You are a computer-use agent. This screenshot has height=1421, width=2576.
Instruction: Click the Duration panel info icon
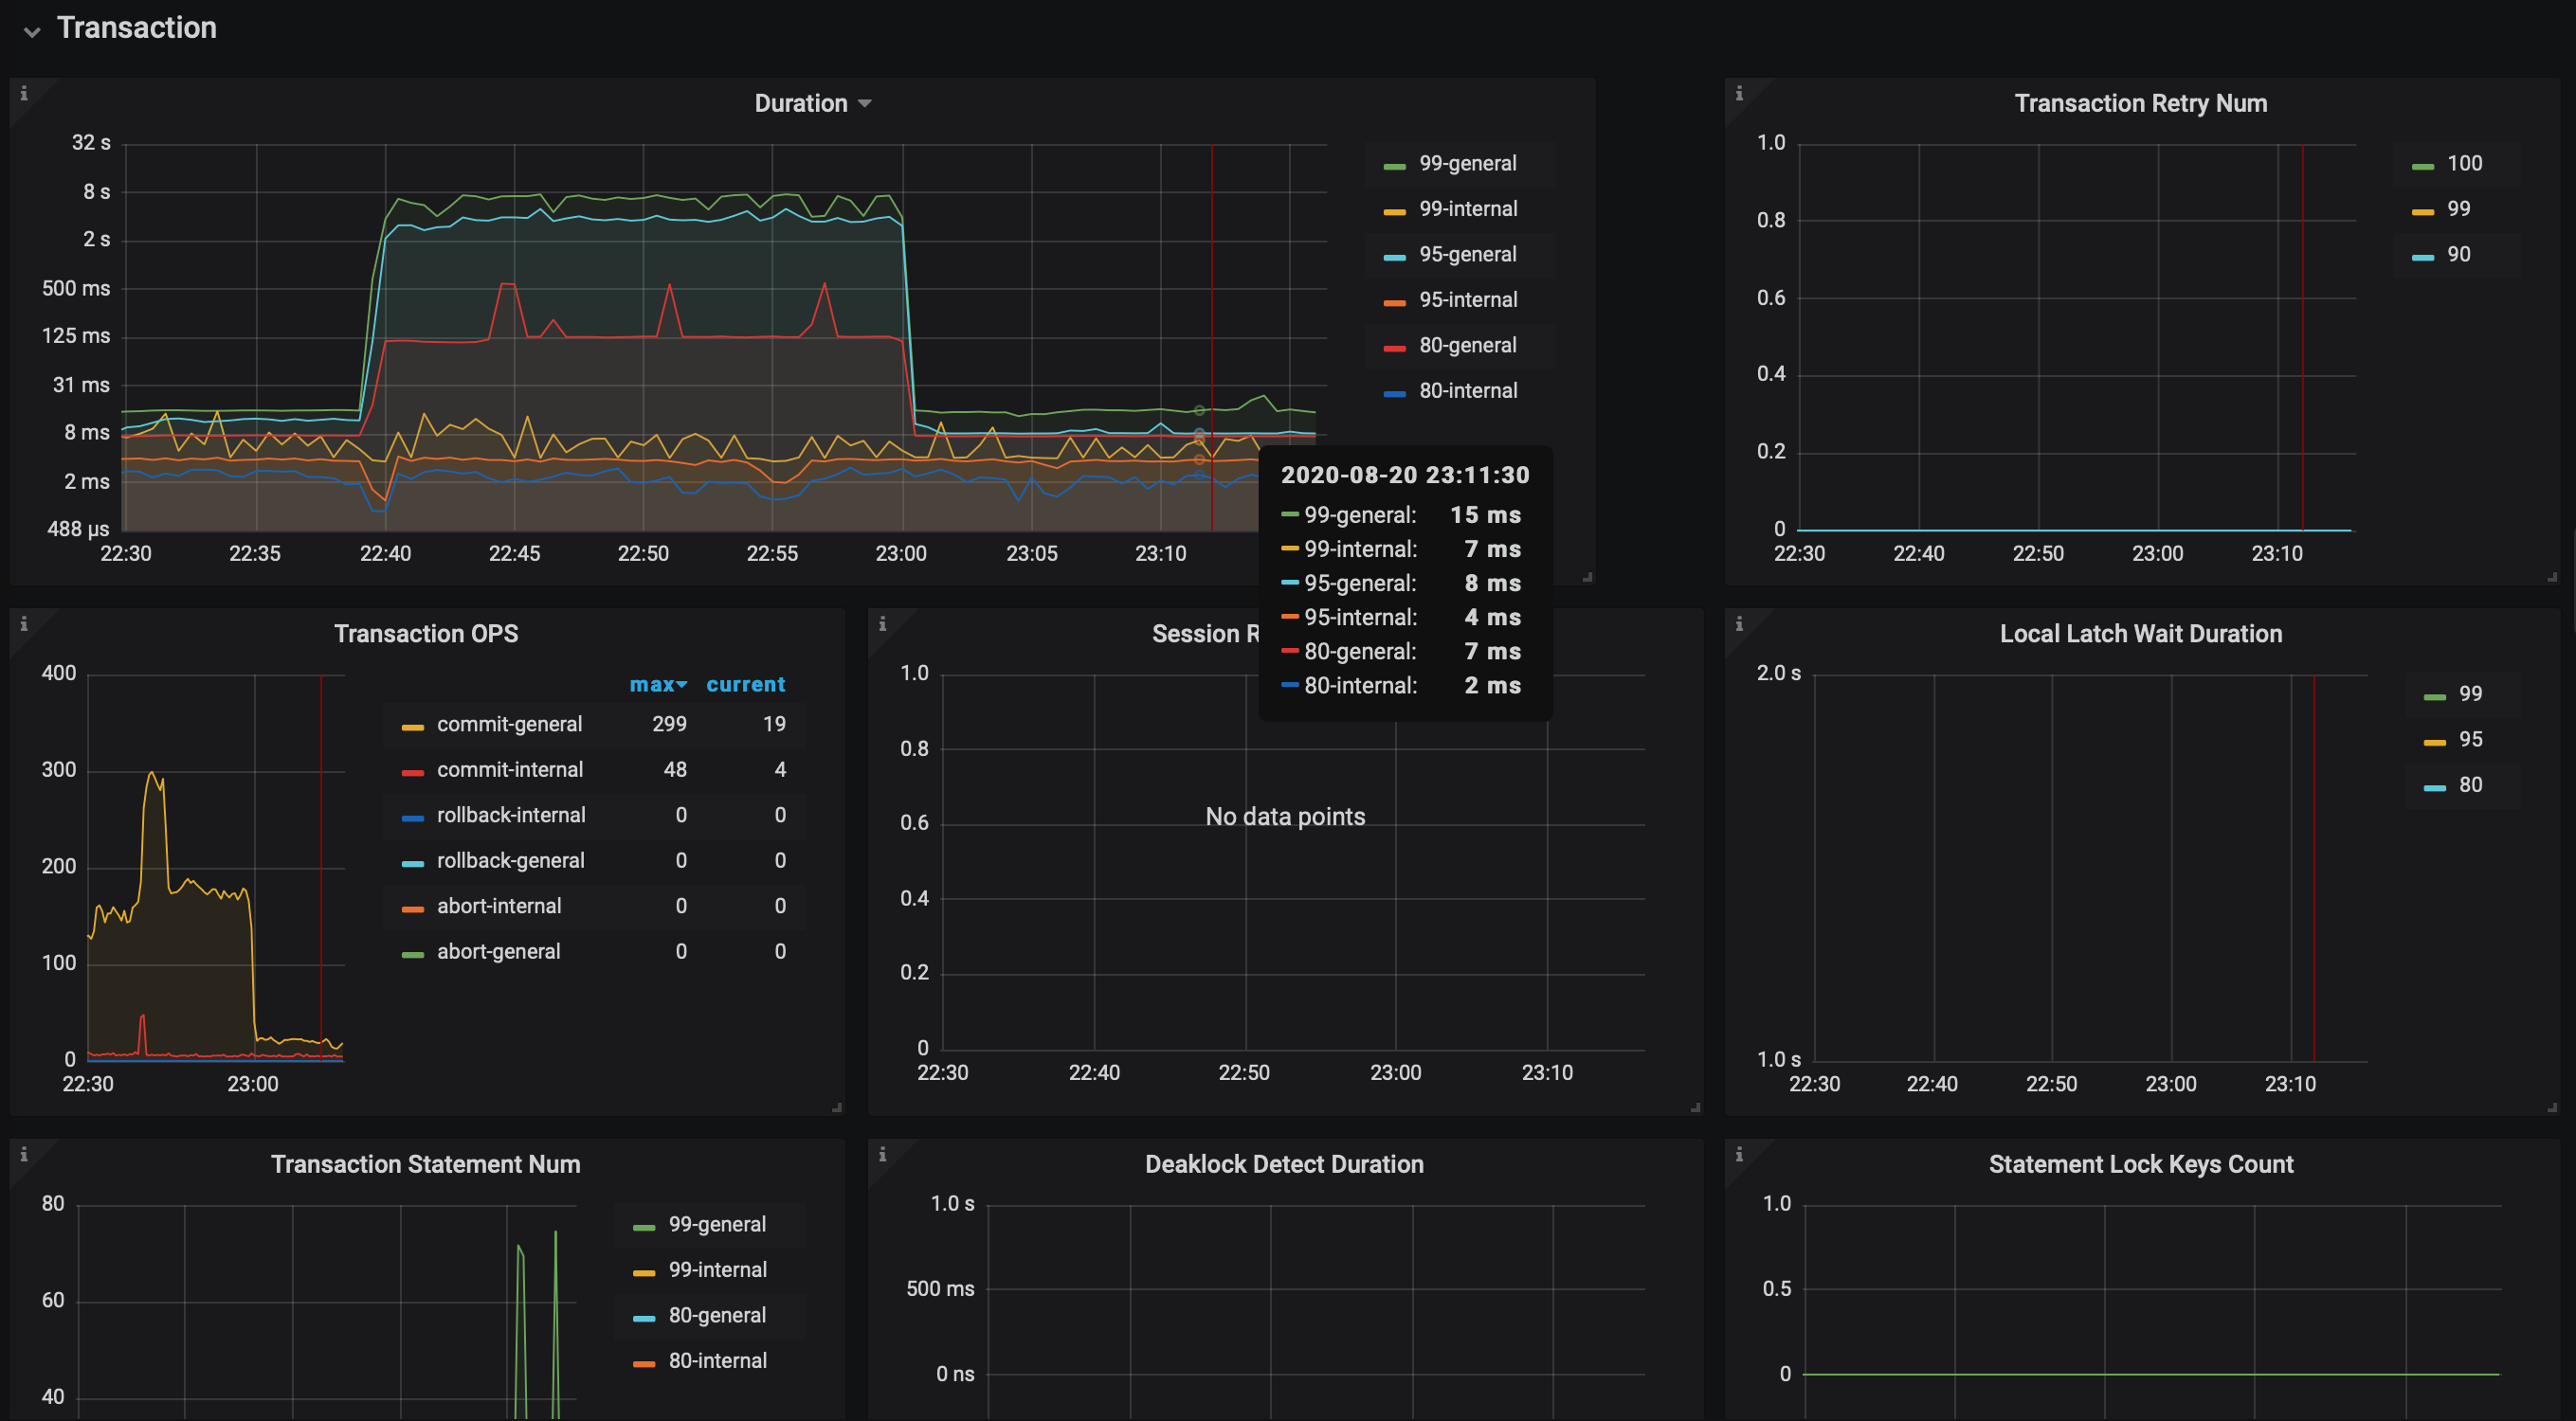click(x=24, y=93)
